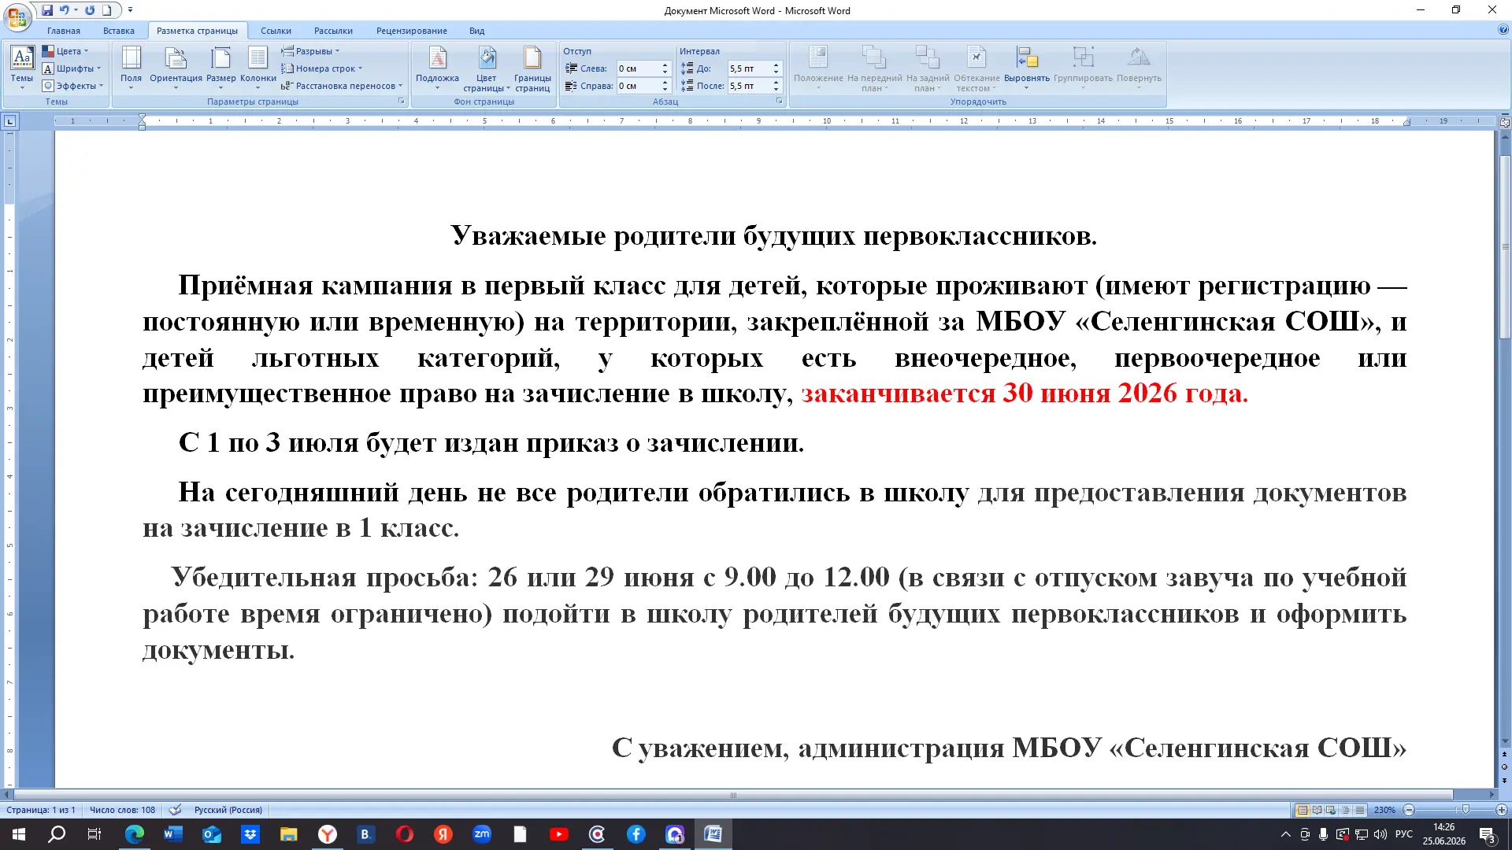
Task: Click the Русский (Россия) language indicator
Action: point(228,810)
